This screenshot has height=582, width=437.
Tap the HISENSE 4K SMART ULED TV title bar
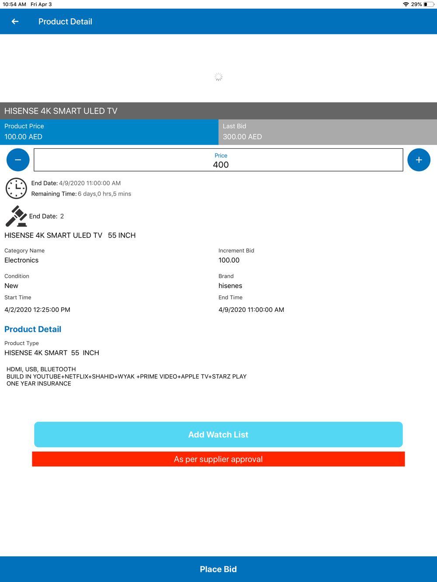click(218, 111)
